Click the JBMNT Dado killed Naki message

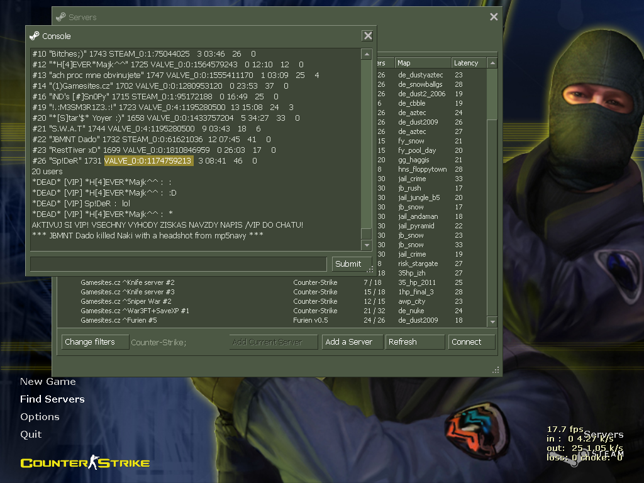[147, 236]
